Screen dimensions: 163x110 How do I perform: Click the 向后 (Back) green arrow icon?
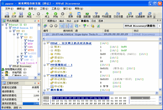pyautogui.click(x=29, y=15)
